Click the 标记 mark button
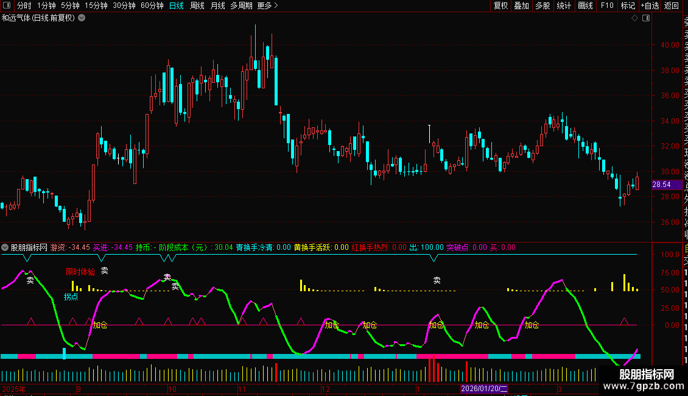688x396 pixels. coord(628,5)
